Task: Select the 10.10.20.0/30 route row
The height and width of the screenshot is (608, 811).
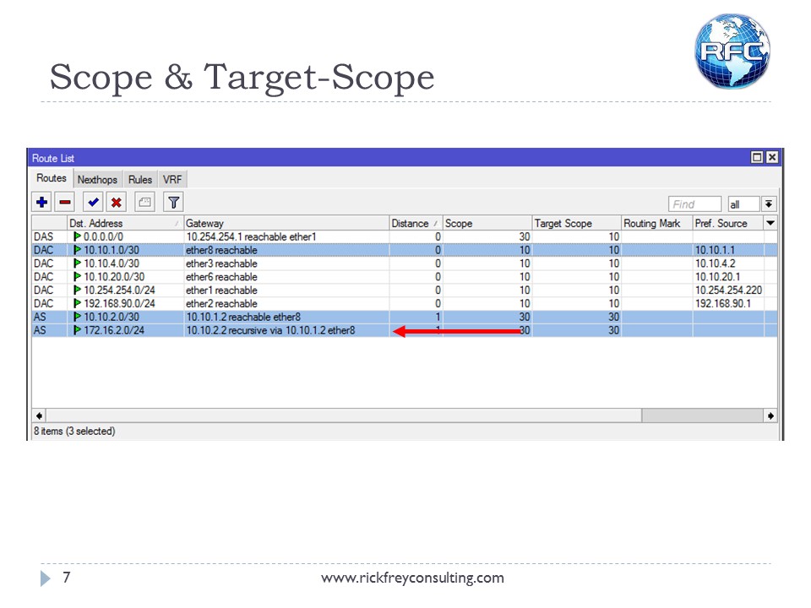Action: click(405, 277)
